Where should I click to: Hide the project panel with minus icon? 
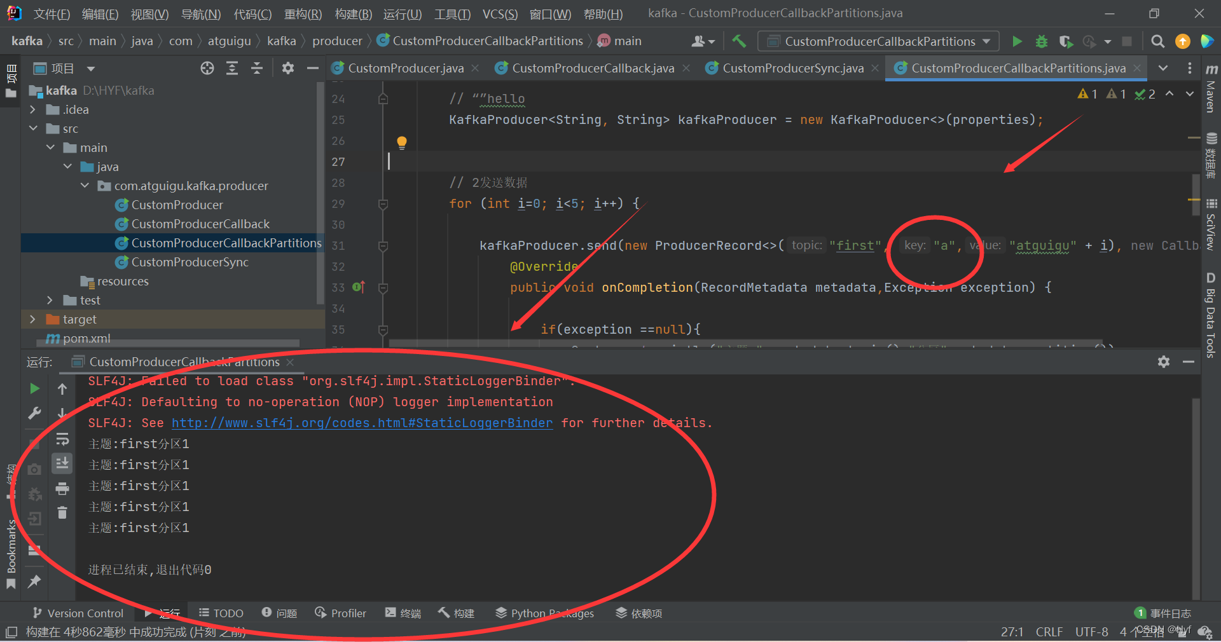[x=312, y=68]
